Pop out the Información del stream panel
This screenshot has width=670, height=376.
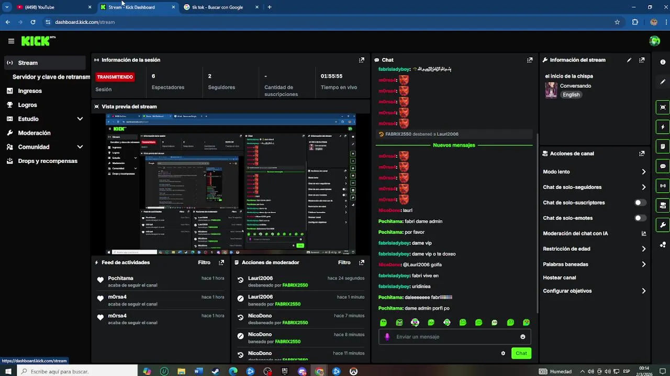coord(642,60)
